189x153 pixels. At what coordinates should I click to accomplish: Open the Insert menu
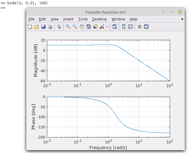point(68,19)
